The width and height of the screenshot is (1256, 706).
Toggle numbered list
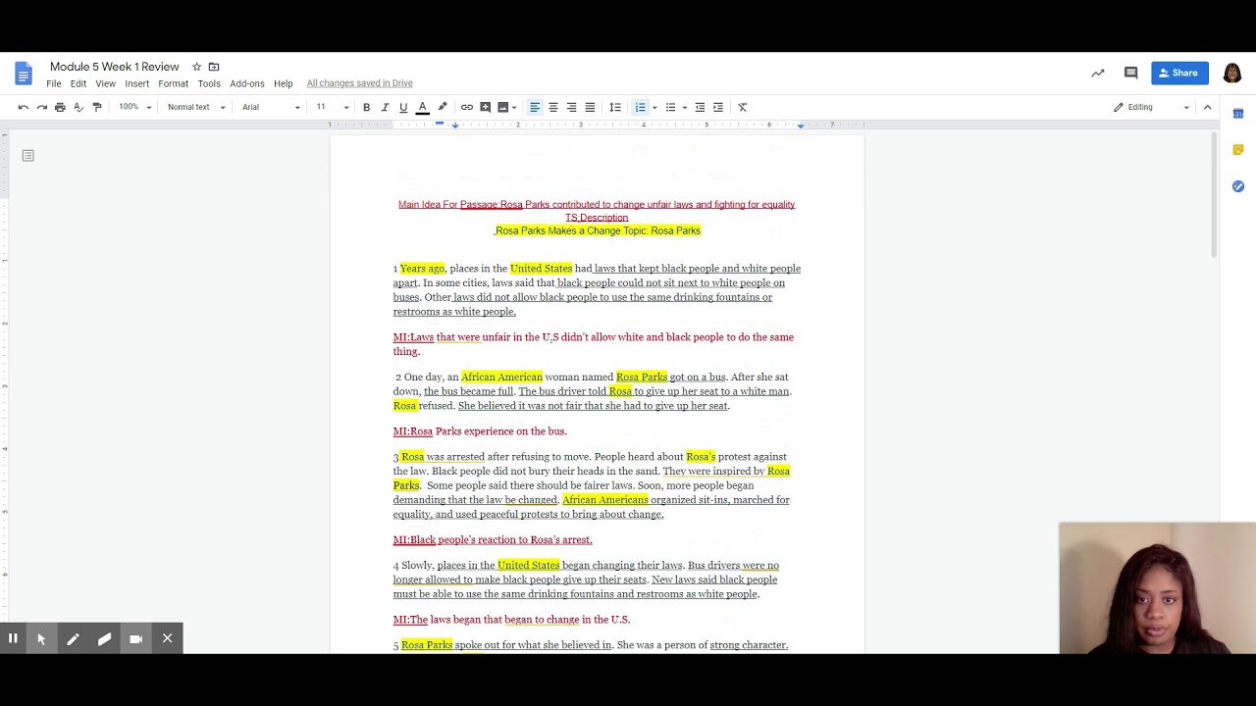[x=641, y=107]
